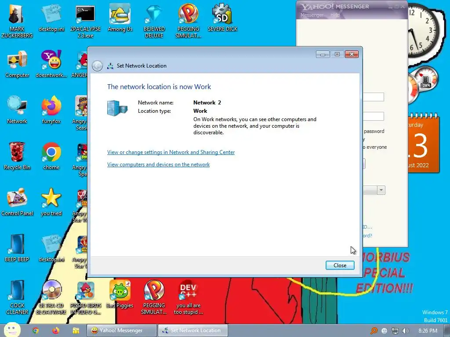Click the smiley face tray icon
The height and width of the screenshot is (337, 450).
(x=384, y=331)
